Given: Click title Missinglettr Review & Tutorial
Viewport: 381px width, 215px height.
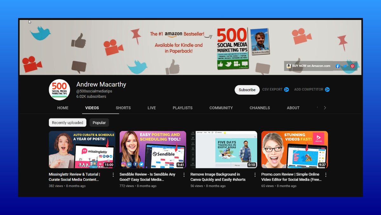Looking at the screenshot, I should (x=74, y=177).
